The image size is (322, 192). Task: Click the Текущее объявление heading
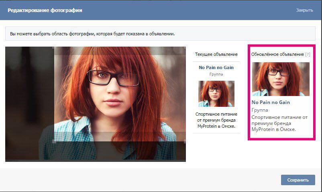click(x=216, y=54)
